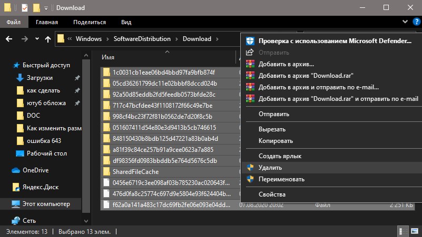
Task: Show hidden path parts via double chevron
Action: pos(70,39)
